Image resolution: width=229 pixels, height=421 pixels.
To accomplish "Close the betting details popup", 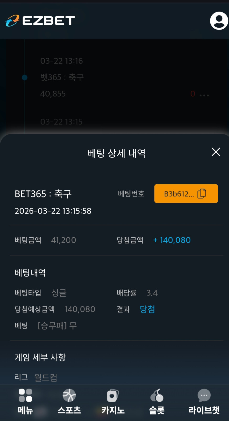I will click(x=216, y=152).
